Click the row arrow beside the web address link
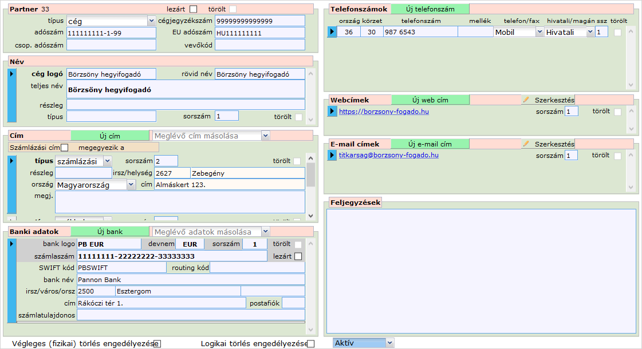This screenshot has height=349, width=642. tap(332, 112)
